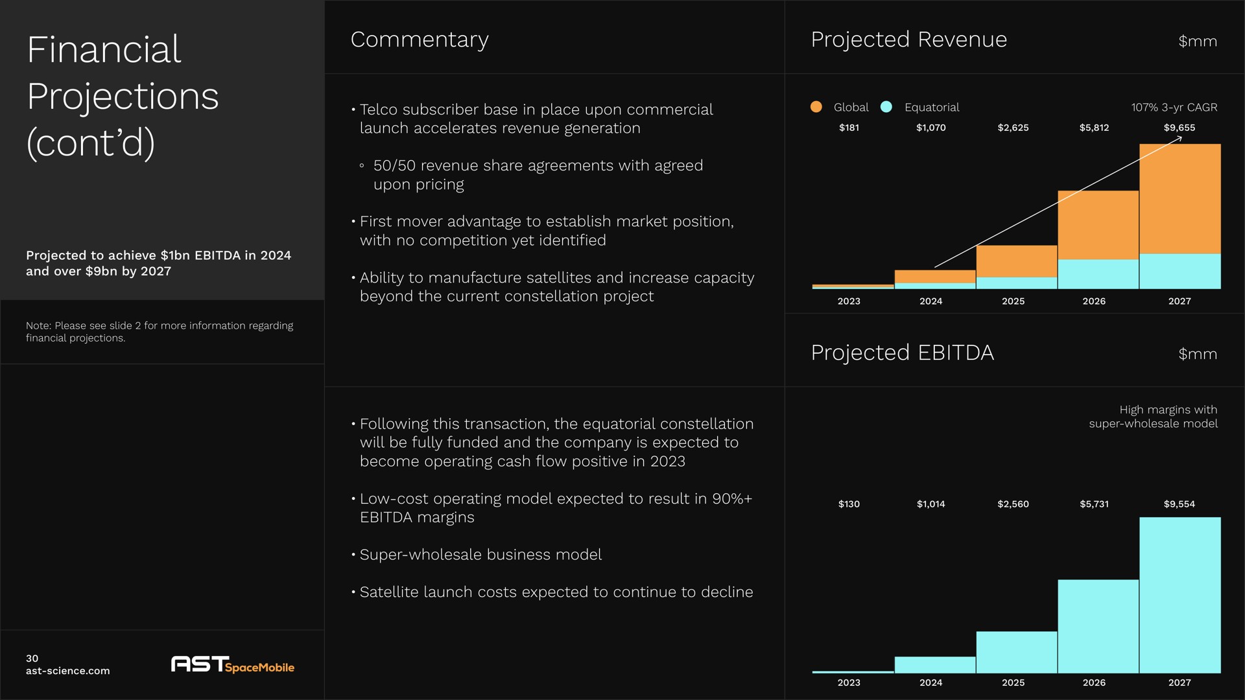Screen dimensions: 1245x700
Task: Click the 2026 EBITDA bar
Action: [x=1098, y=626]
